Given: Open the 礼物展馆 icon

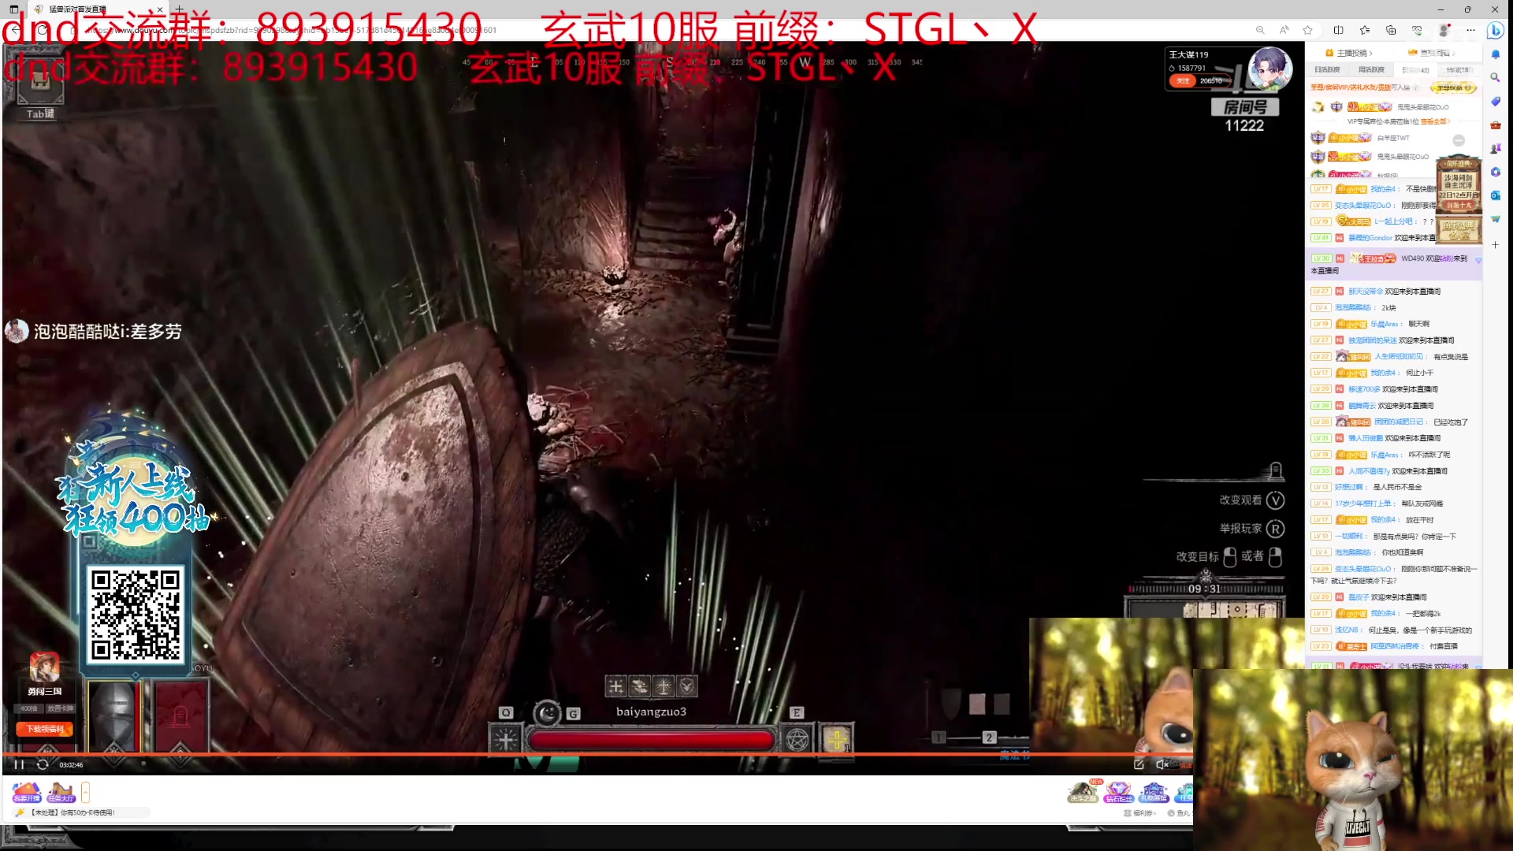Looking at the screenshot, I should (x=1154, y=792).
